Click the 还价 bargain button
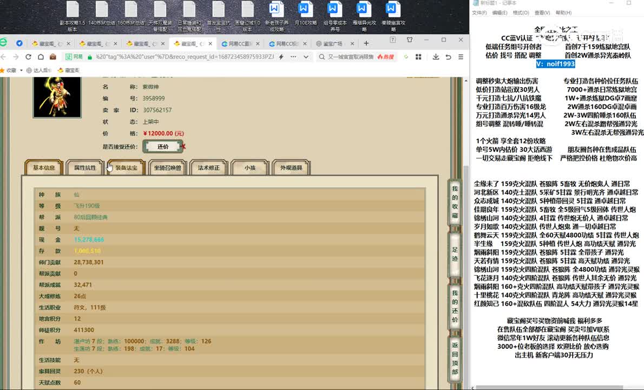The width and height of the screenshot is (644, 390). [x=163, y=147]
